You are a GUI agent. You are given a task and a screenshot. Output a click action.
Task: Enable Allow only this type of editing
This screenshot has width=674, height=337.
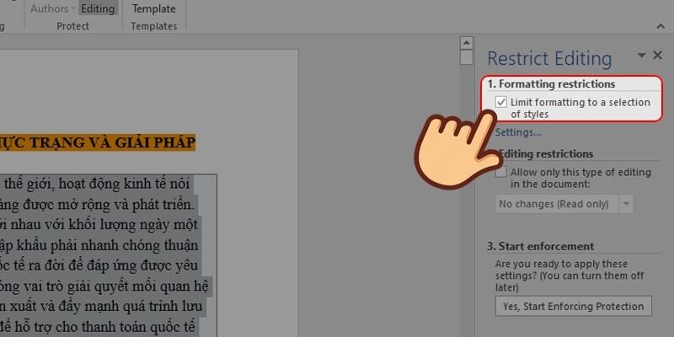[501, 173]
